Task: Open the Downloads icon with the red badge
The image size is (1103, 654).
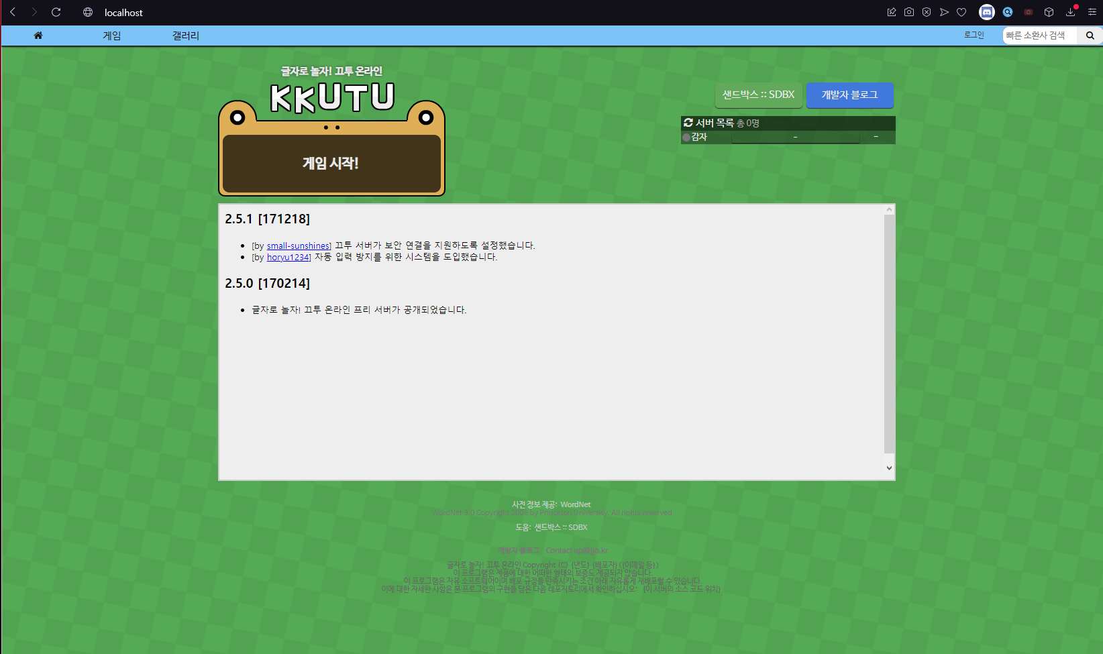Action: 1069,12
